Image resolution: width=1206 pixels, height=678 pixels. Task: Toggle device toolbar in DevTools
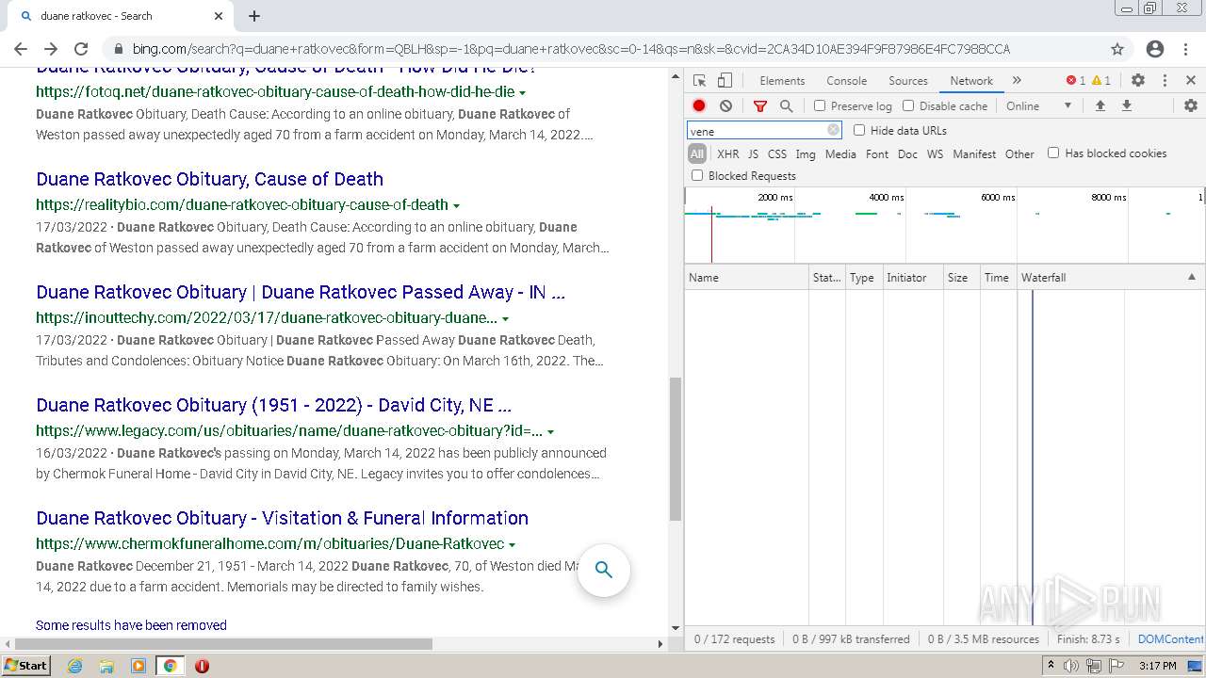(725, 80)
